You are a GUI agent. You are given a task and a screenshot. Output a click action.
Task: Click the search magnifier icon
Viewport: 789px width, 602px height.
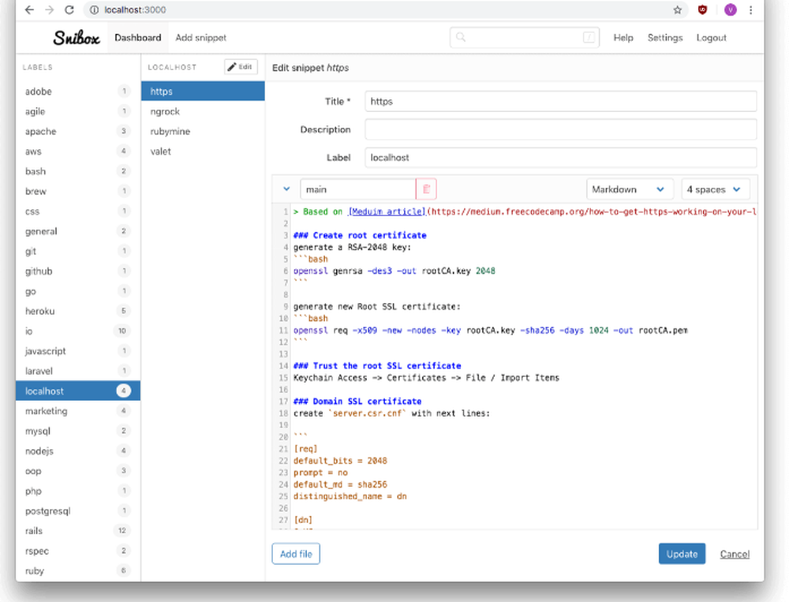pyautogui.click(x=461, y=37)
